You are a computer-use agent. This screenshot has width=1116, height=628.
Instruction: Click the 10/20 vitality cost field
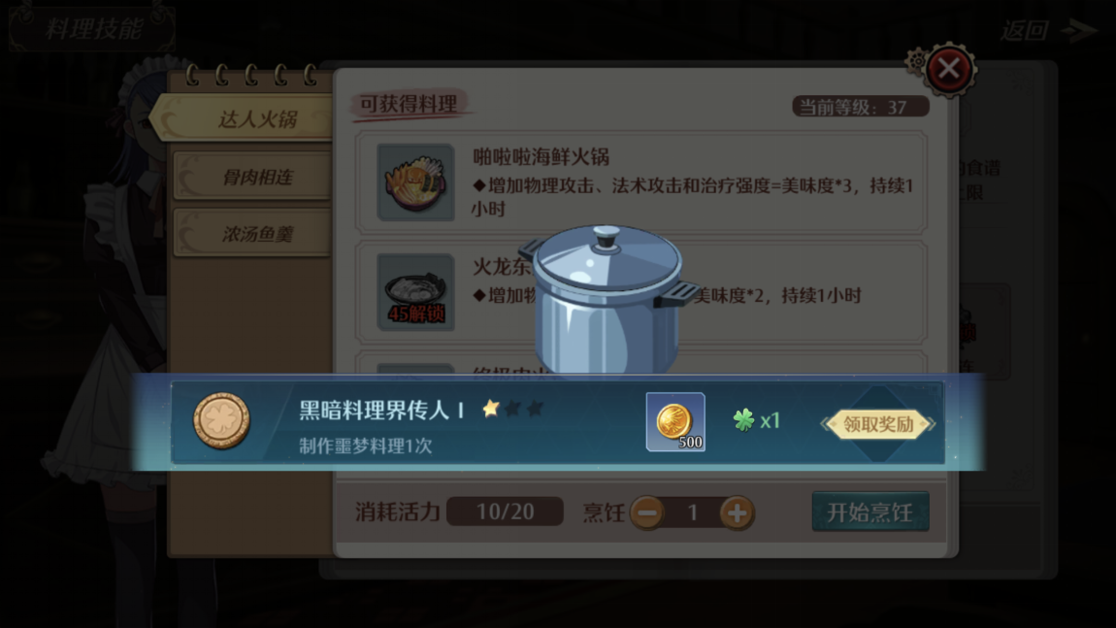506,512
